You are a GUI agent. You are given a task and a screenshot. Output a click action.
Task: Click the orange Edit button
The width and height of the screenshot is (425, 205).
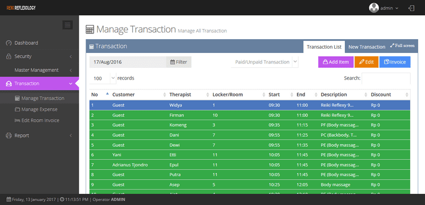tap(367, 62)
